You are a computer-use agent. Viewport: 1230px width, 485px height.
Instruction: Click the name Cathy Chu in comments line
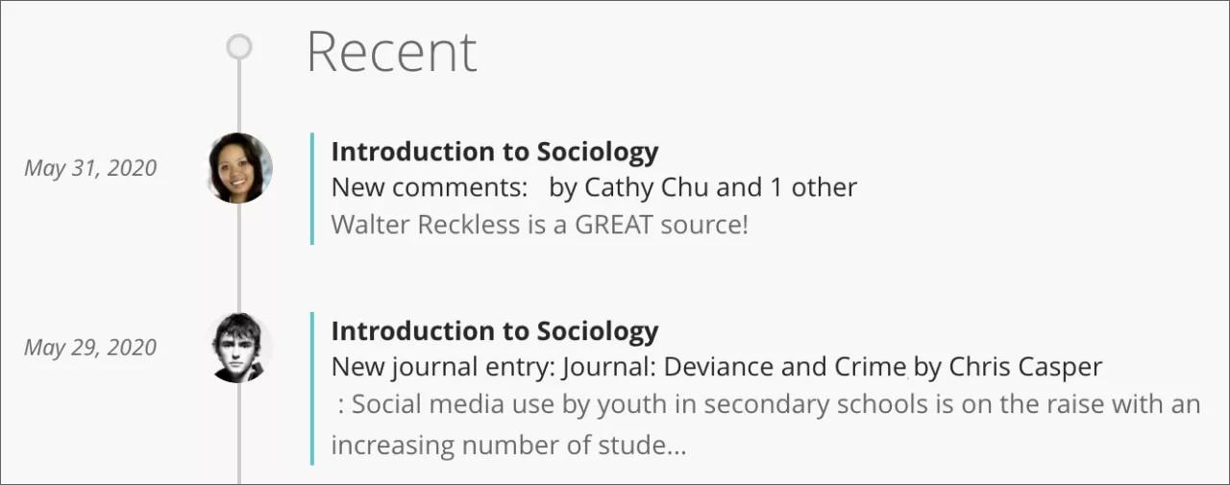pyautogui.click(x=645, y=187)
